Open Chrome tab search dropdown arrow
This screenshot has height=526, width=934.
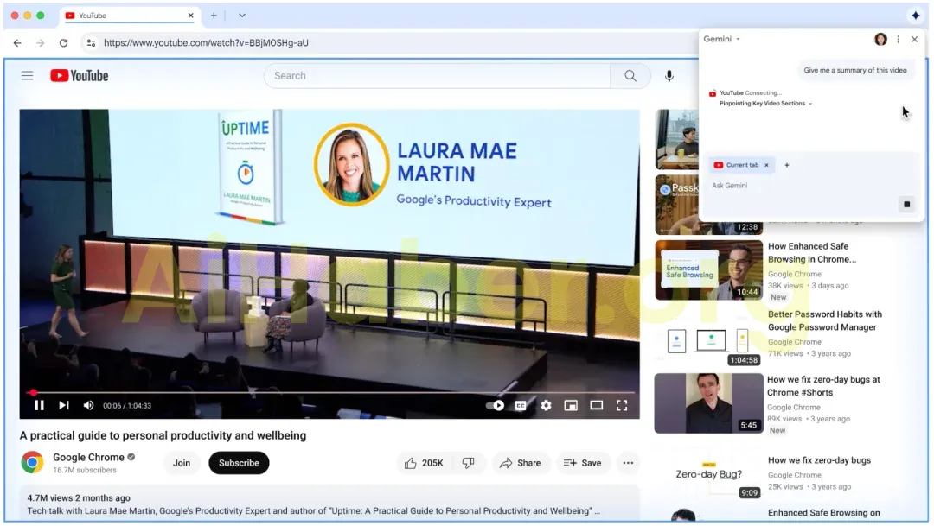242,16
